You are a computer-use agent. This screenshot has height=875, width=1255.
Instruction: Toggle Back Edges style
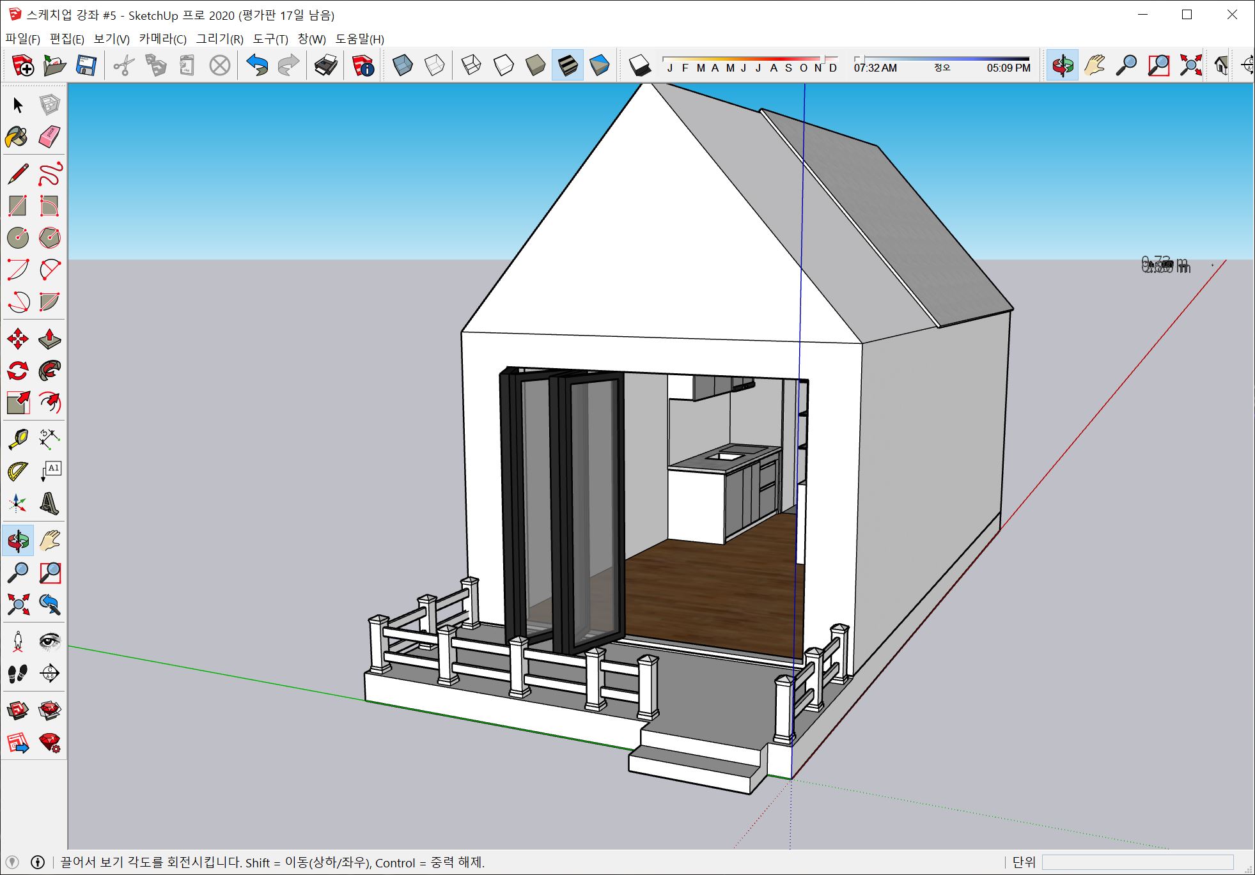click(x=434, y=65)
